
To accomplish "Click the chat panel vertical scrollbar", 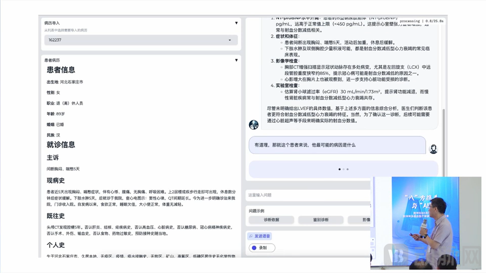I will click(443, 143).
